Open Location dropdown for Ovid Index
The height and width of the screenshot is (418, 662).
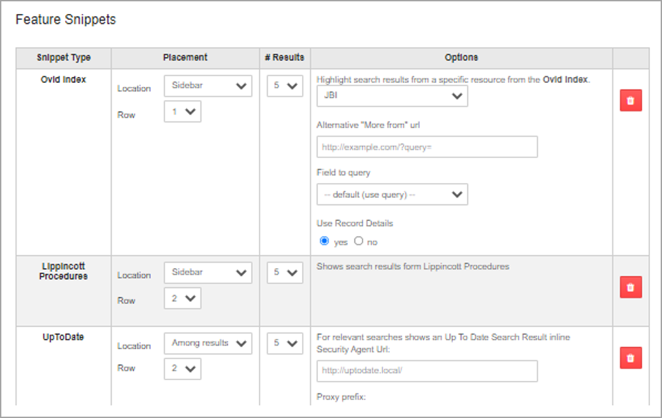coord(208,86)
